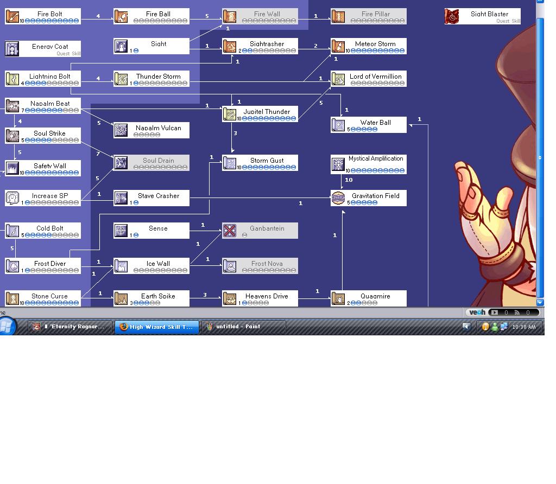
Task: Click the Lord of Vermillion skill name
Action: tap(376, 76)
